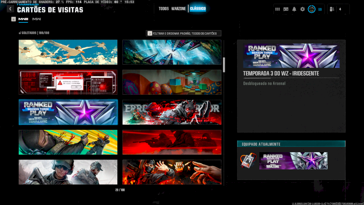Select the snowy soldiers calling card

pos(68,172)
